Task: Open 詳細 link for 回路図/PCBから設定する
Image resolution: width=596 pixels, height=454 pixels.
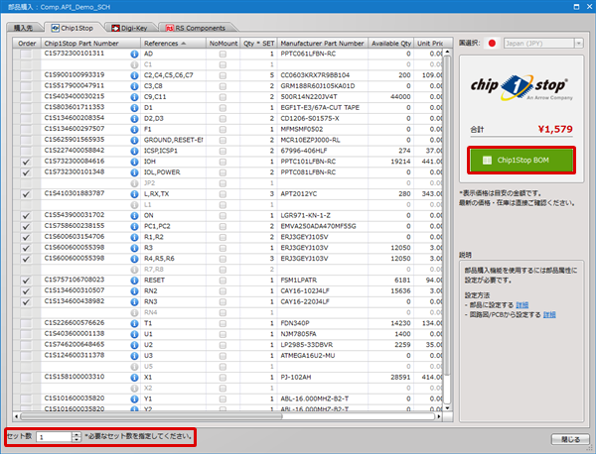Action: point(549,314)
